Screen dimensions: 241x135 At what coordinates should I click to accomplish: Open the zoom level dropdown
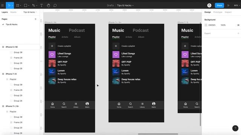pyautogui.click(x=237, y=5)
